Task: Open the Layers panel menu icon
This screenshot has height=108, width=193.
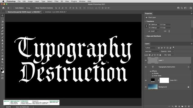Action: pyautogui.click(x=191, y=44)
